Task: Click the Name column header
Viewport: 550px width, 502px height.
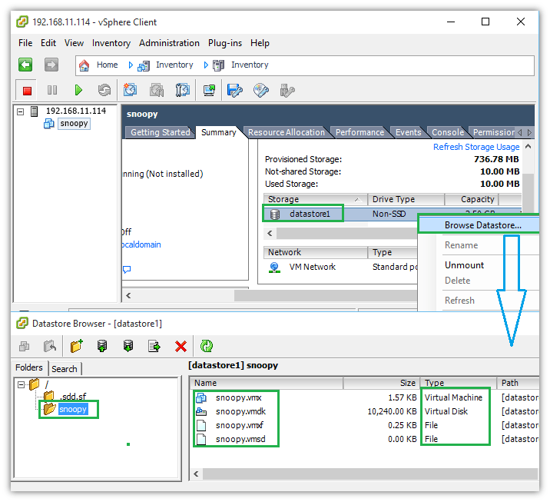Action: [x=267, y=383]
